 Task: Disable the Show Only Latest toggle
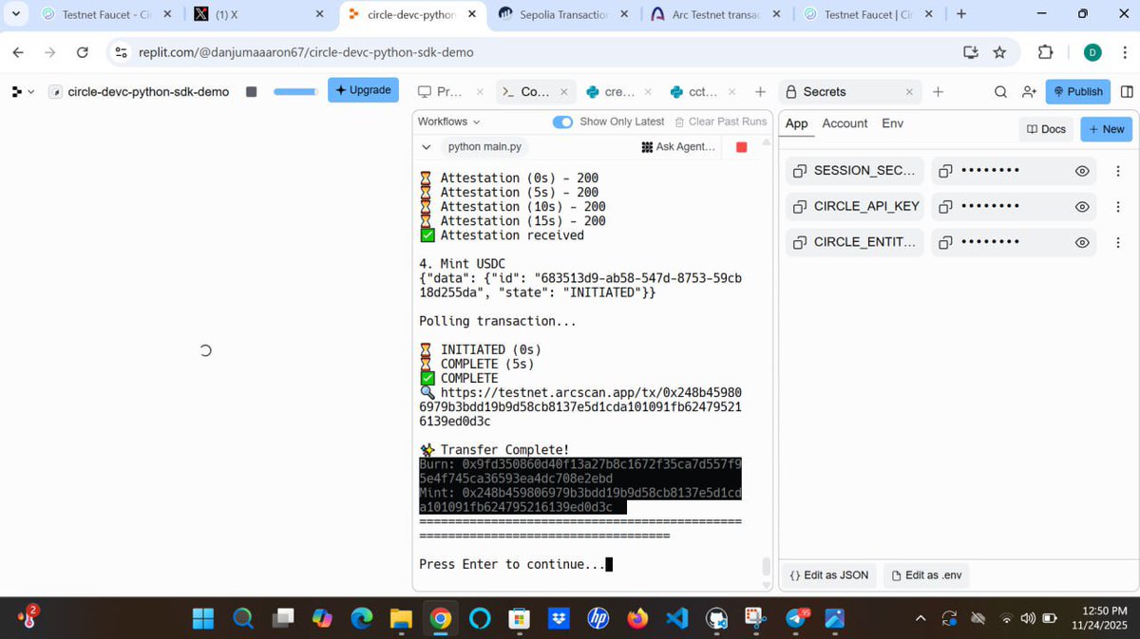562,122
